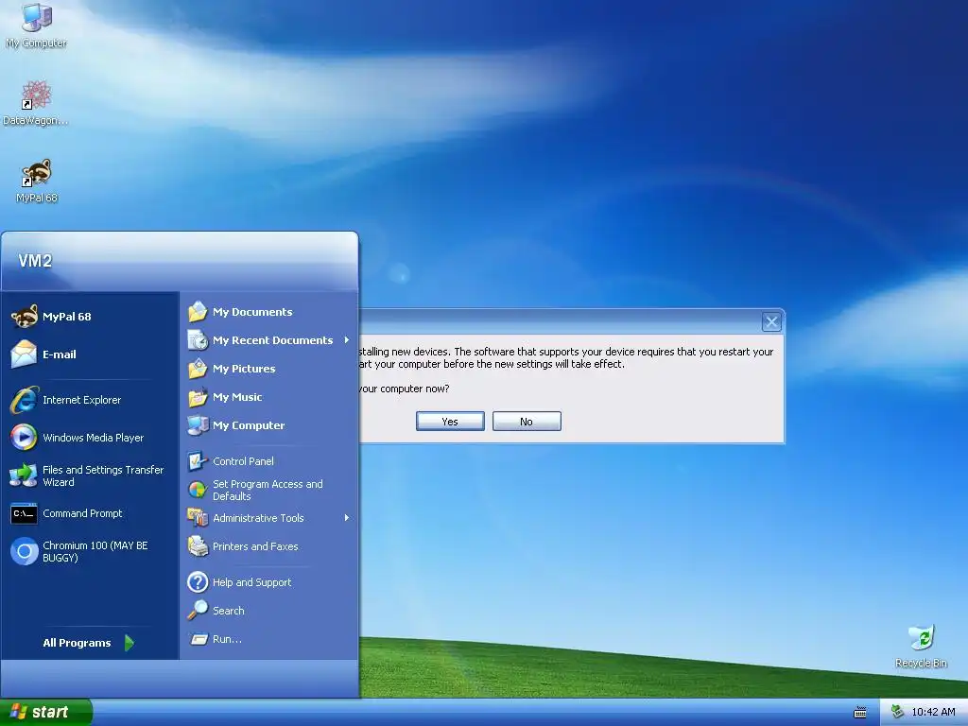
Task: Expand the Administrative Tools submenu arrow
Action: tap(347, 518)
